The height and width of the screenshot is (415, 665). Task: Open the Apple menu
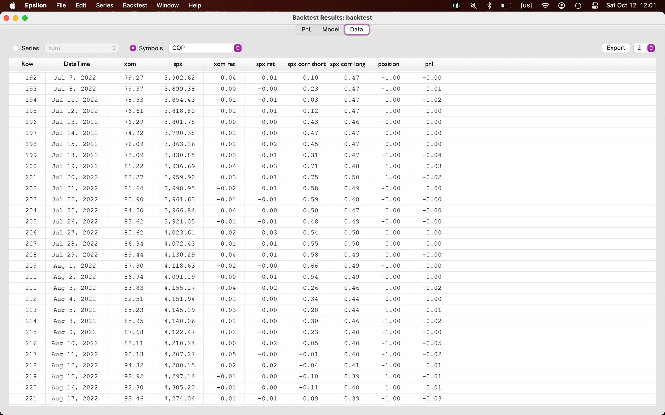13,5
